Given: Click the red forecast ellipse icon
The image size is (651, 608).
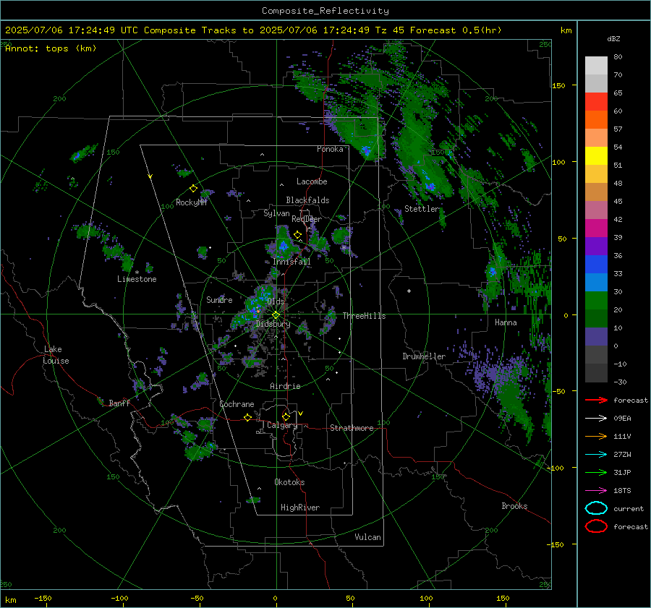Looking at the screenshot, I should [596, 526].
